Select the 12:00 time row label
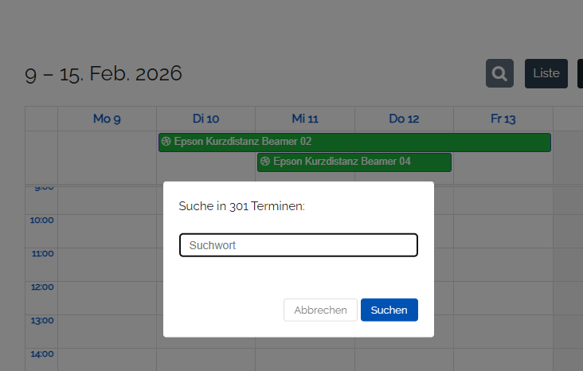Screen dimensions: 583x371 [x=41, y=287]
